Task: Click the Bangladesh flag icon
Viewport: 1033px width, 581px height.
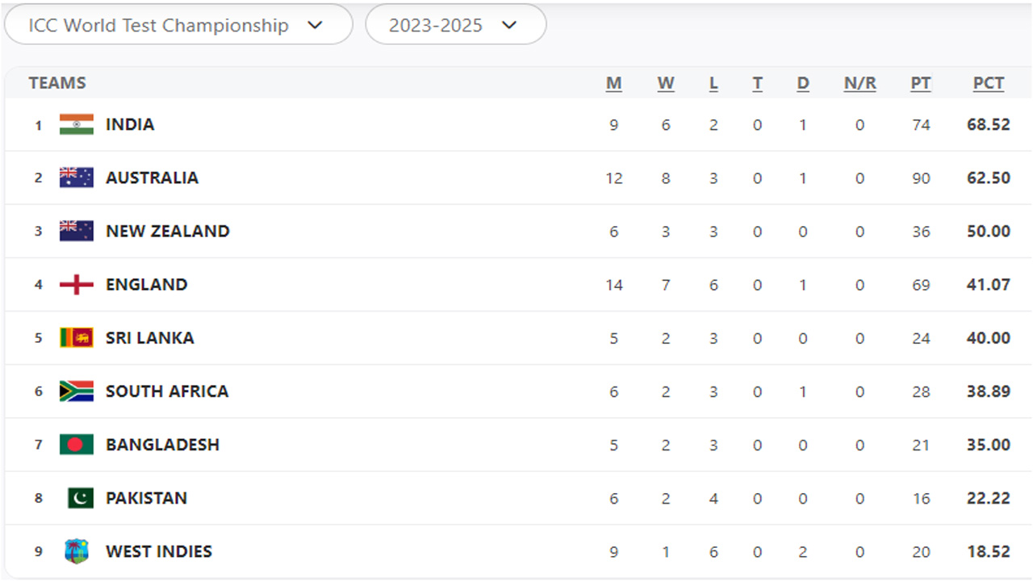Action: pos(77,445)
